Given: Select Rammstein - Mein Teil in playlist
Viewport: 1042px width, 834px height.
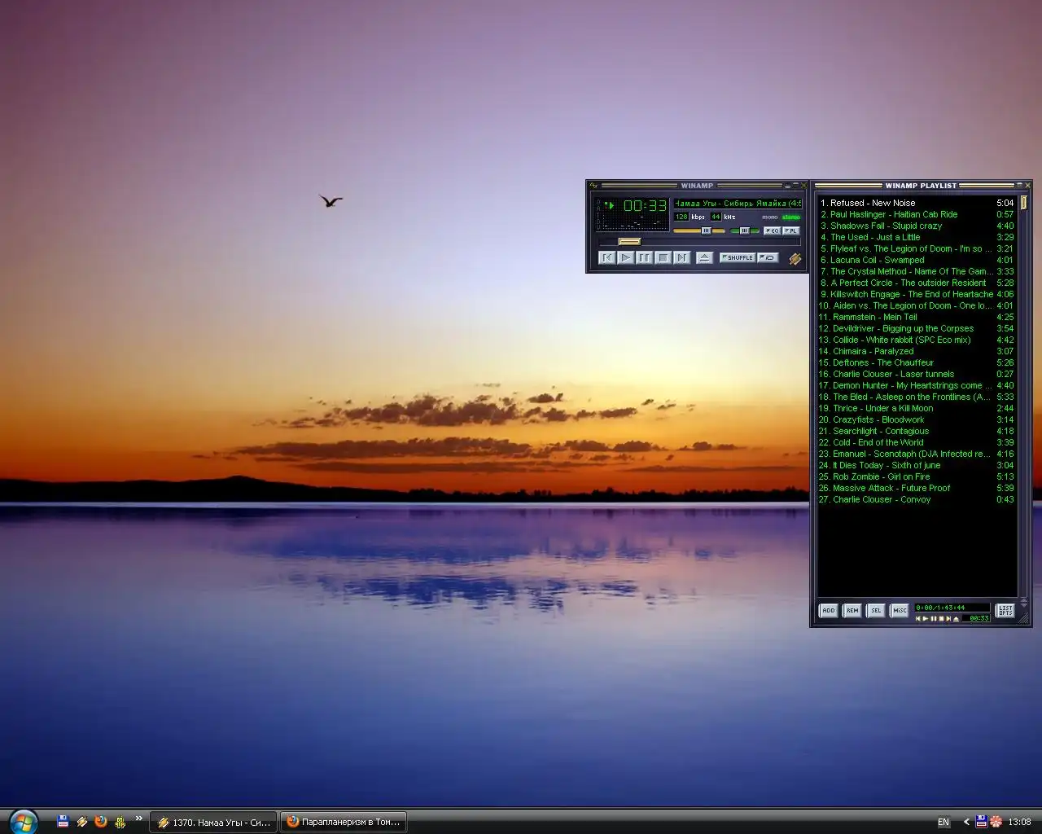Looking at the screenshot, I should pyautogui.click(x=874, y=317).
